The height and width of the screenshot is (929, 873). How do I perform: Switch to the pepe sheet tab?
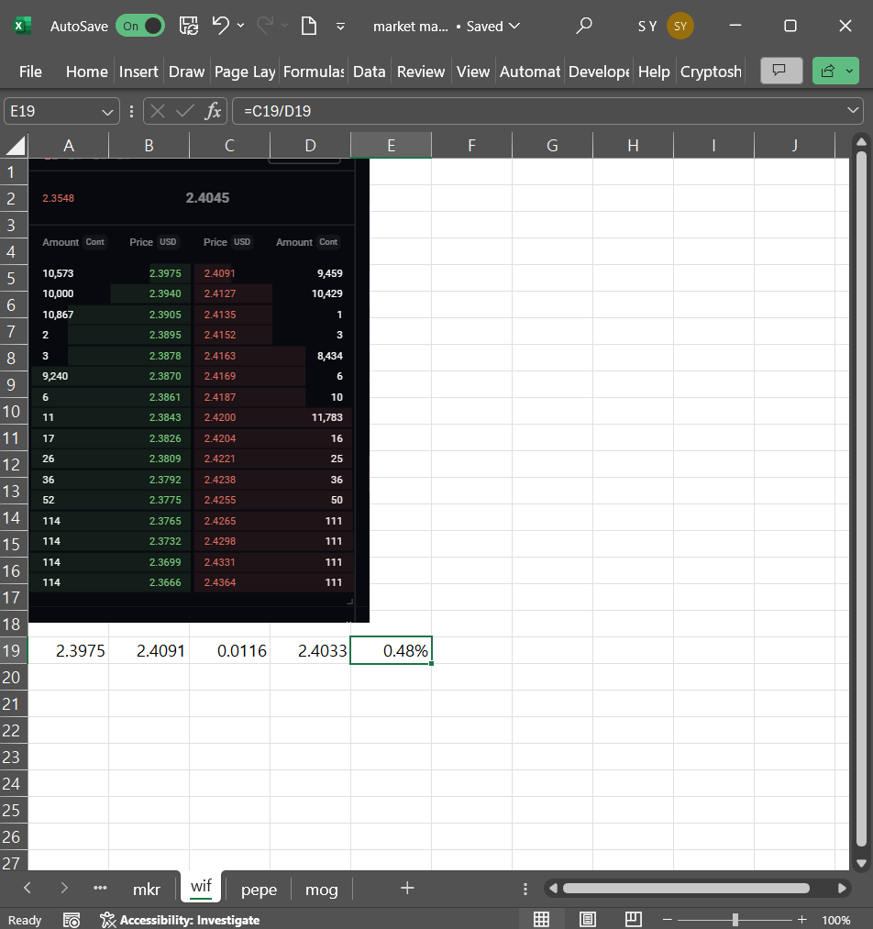[259, 890]
